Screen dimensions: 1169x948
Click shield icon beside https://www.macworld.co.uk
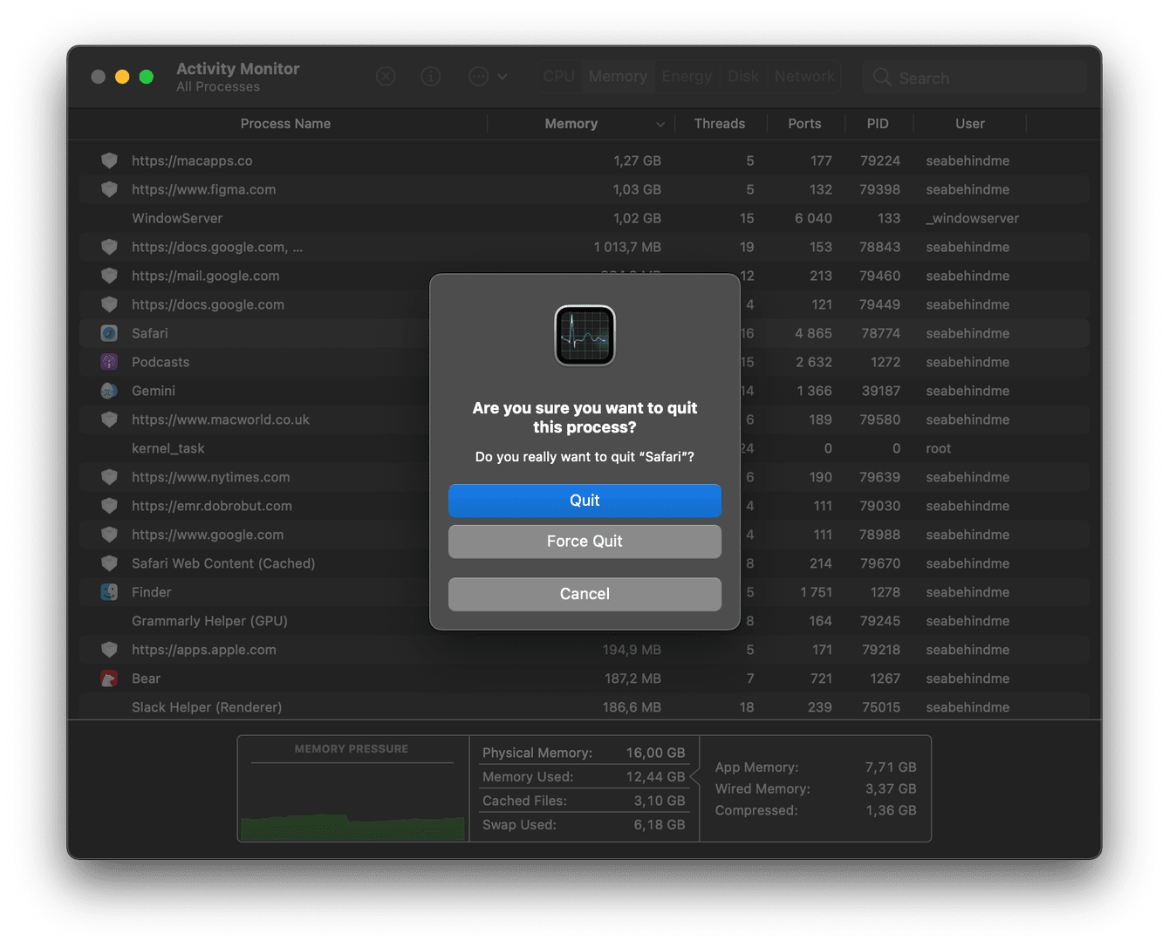click(x=109, y=419)
